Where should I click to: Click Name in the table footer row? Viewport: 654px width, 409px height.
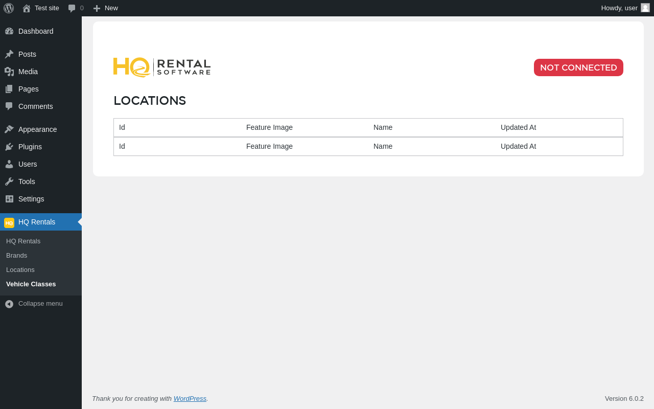(x=383, y=147)
